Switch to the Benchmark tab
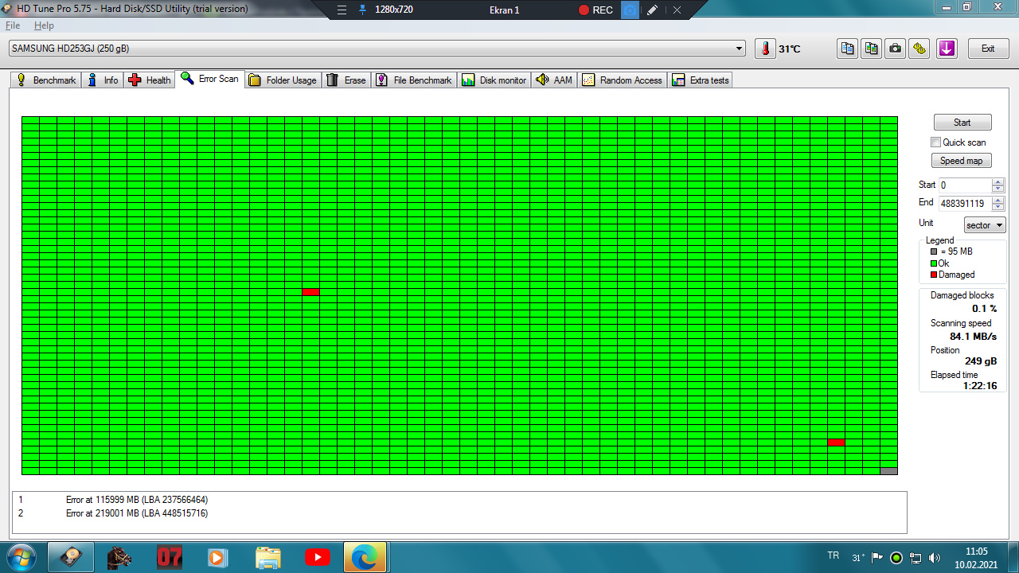 pos(45,80)
